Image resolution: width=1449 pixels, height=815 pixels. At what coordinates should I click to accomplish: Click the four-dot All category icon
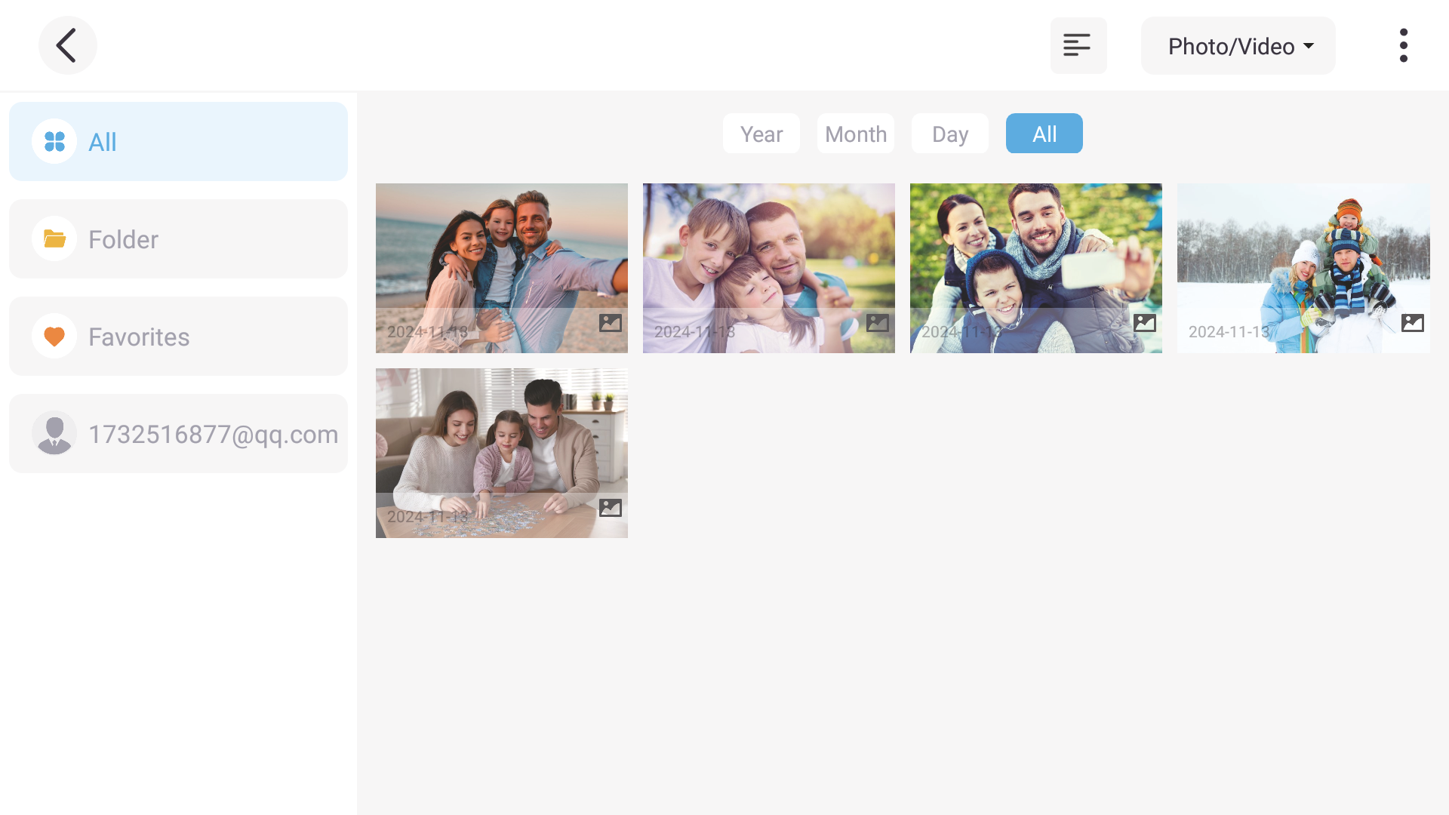[x=54, y=142]
